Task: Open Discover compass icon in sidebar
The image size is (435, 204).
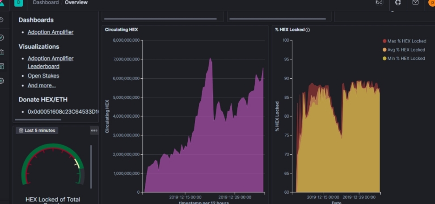Action: point(2,38)
